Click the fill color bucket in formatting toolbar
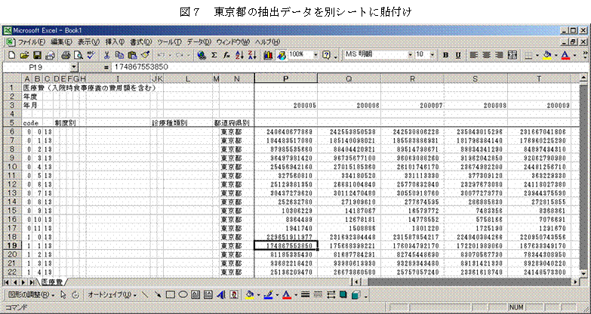Screen dimensions: 591x314 pos(546,55)
